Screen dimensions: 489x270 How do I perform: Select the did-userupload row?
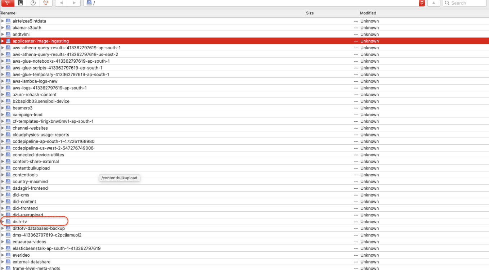tap(244, 215)
